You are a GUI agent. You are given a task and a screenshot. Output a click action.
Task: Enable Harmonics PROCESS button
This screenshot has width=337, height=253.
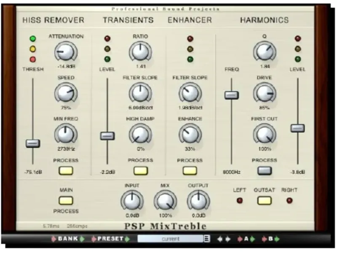[x=265, y=171]
